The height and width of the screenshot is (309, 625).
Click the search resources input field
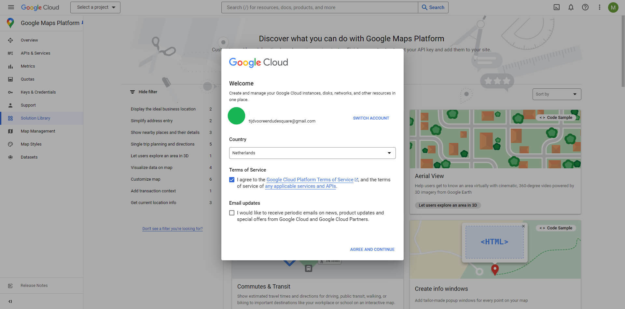point(319,7)
